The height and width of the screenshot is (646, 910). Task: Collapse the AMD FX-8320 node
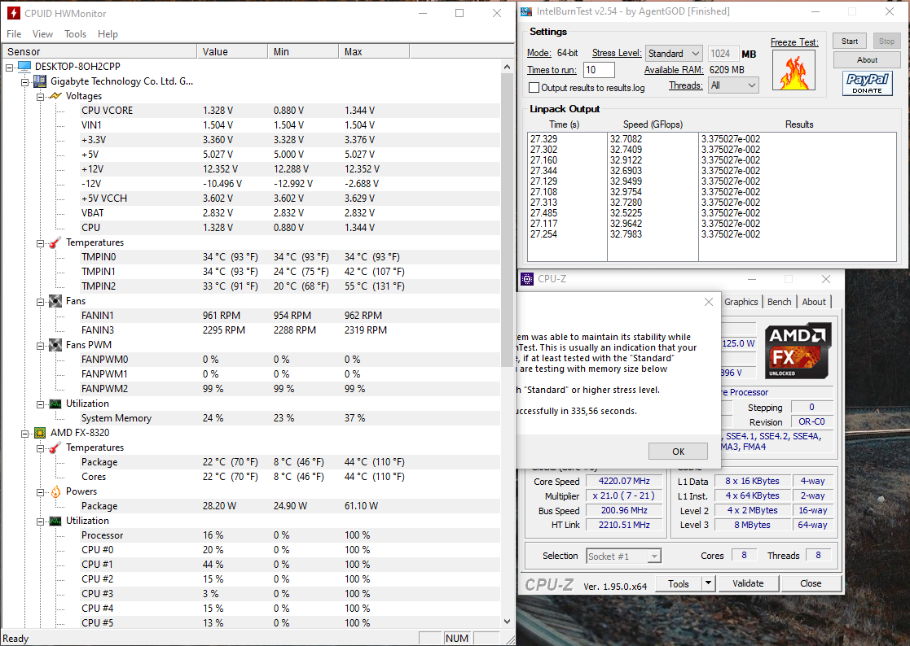tap(25, 434)
